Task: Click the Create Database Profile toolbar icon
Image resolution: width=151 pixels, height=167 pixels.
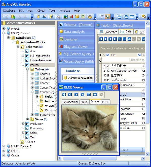Action: [x=13, y=17]
